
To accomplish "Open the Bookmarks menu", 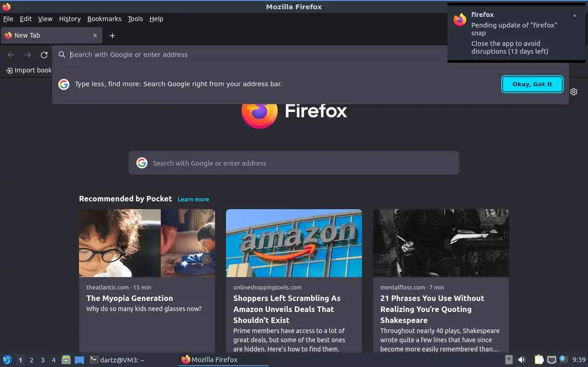I will (x=104, y=19).
